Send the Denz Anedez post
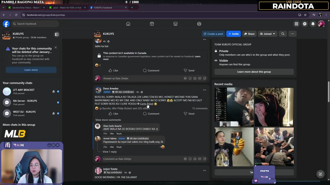330x185 pixels. pyautogui.click(x=189, y=114)
